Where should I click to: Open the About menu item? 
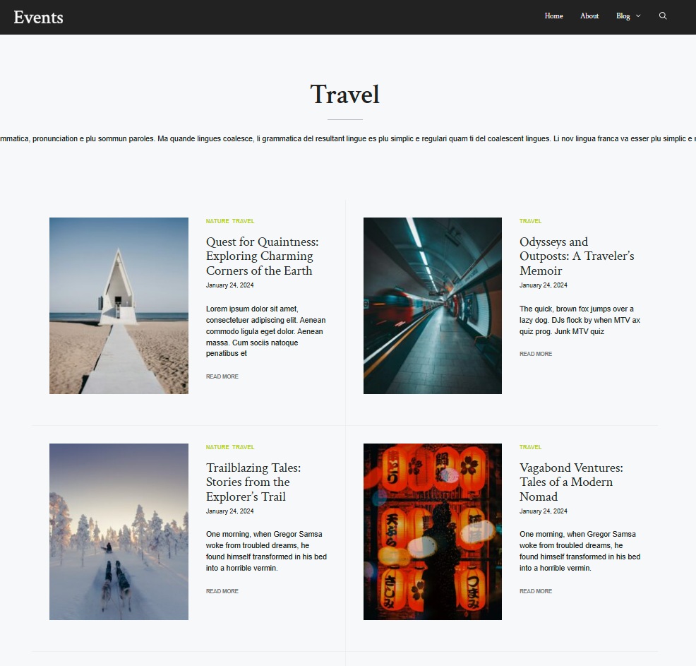[589, 16]
